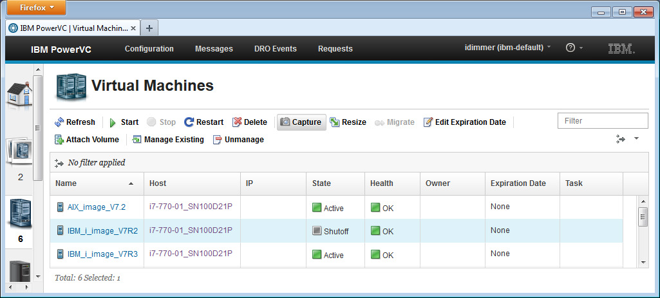Click Manage Existing
660x298 pixels.
(168, 140)
